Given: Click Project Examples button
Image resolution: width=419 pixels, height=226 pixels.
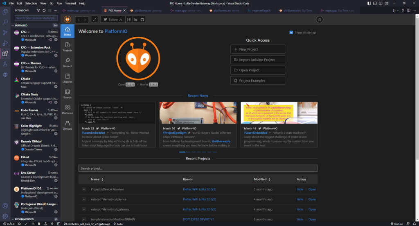Looking at the screenshot, I should click(258, 80).
